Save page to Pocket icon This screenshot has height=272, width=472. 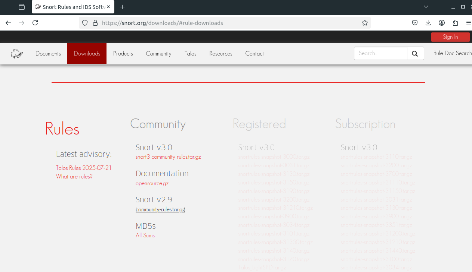[415, 23]
